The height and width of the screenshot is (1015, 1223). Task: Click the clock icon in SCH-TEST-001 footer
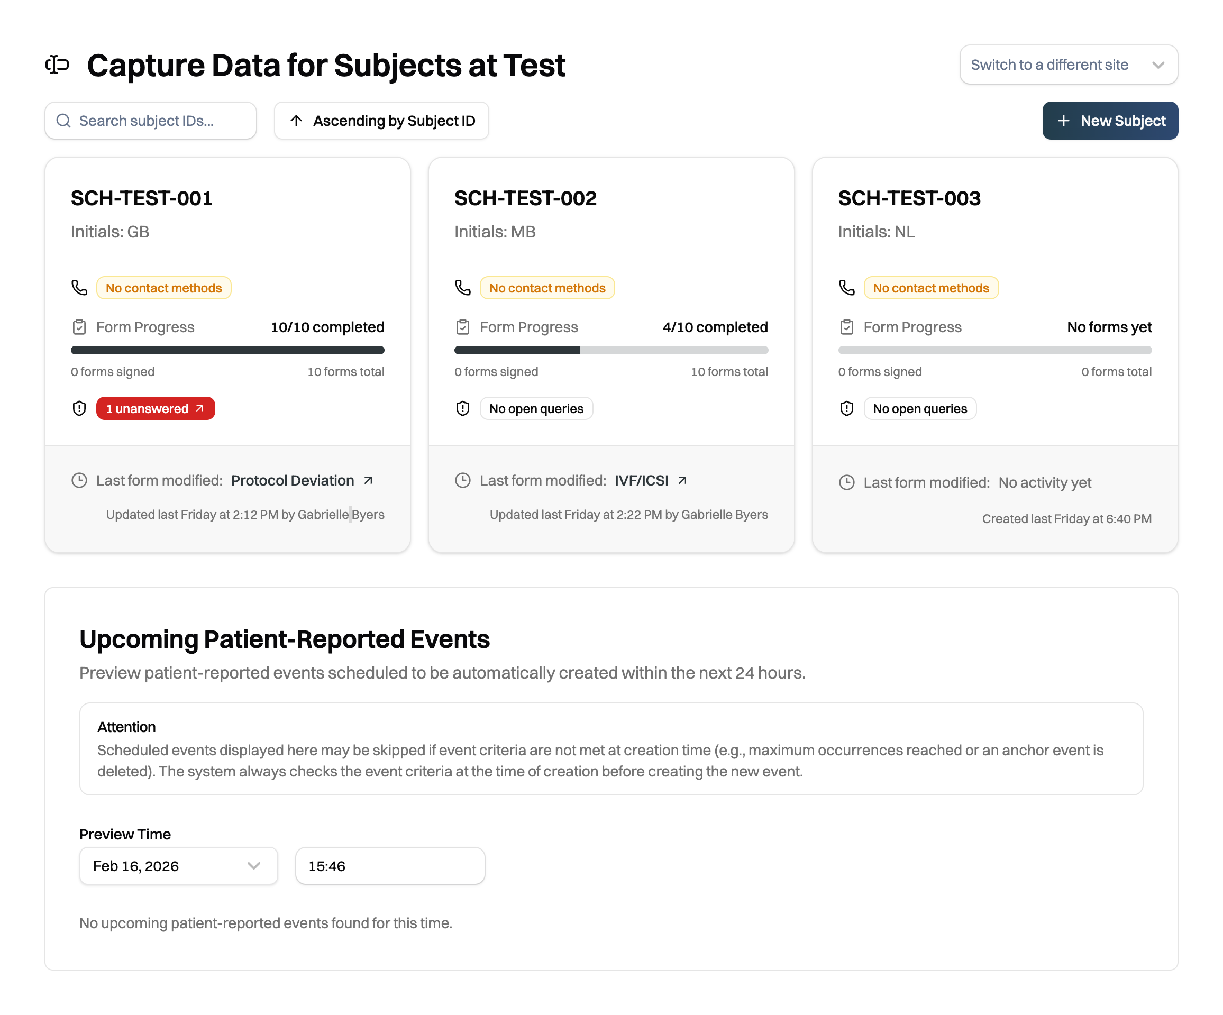click(x=79, y=480)
